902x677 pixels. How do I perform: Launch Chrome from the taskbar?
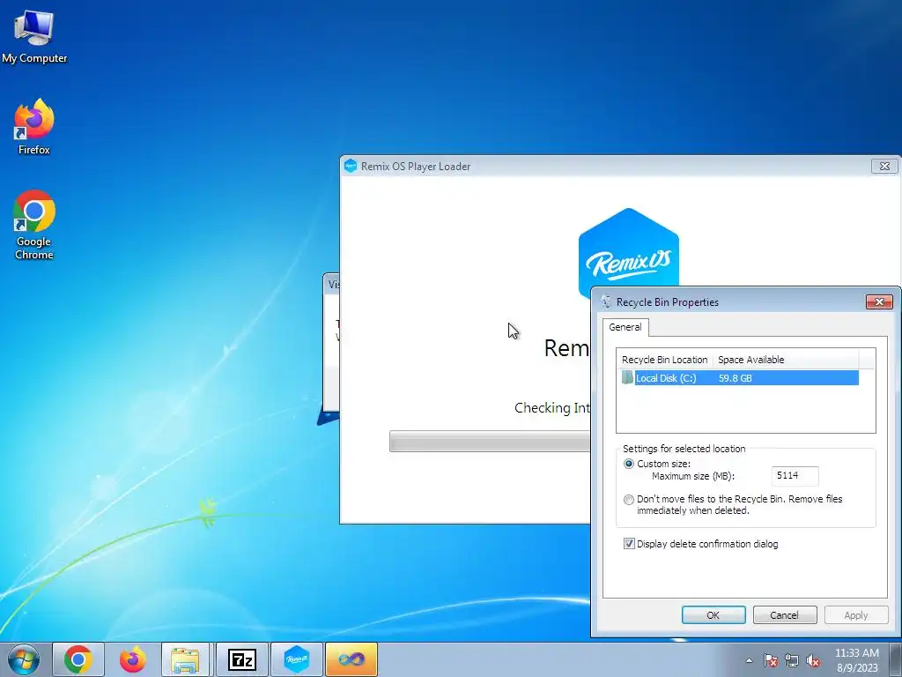pos(78,659)
